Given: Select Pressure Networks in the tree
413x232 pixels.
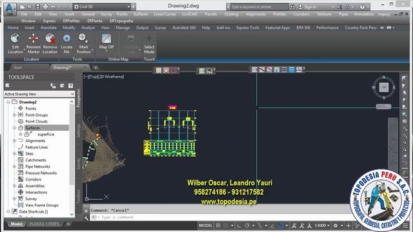Looking at the screenshot, I should (41, 173).
